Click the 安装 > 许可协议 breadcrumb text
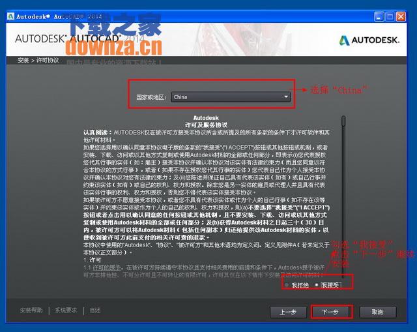 click(x=38, y=61)
